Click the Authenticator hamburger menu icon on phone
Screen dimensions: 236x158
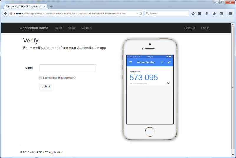(131, 62)
